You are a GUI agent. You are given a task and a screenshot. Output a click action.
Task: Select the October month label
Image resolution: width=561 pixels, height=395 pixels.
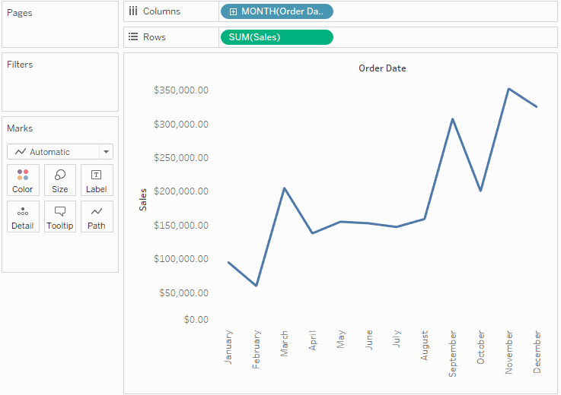tap(480, 347)
